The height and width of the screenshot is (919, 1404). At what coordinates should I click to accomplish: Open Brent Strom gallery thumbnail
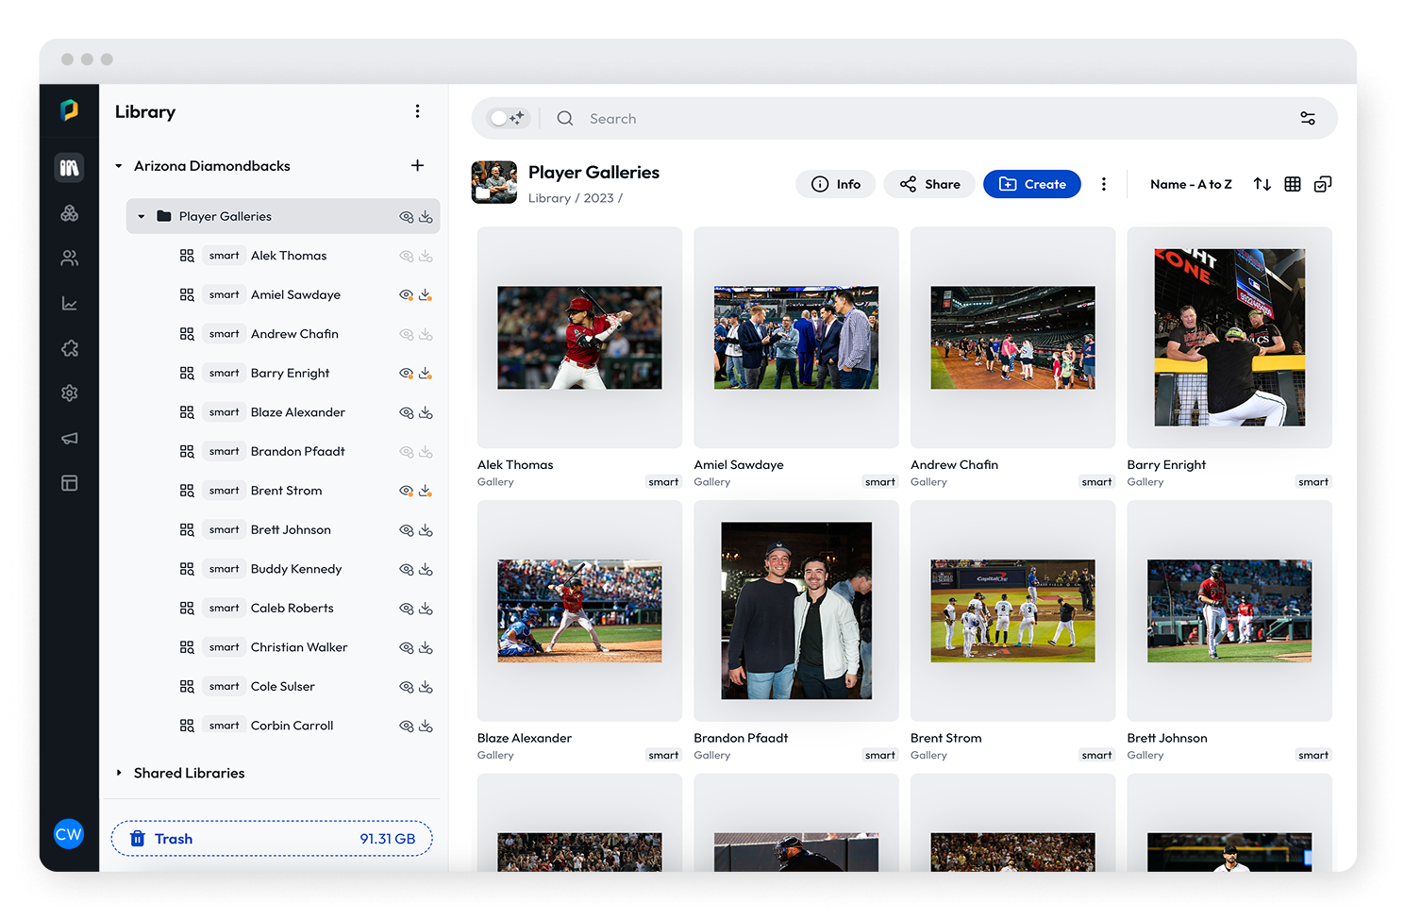[x=1012, y=611]
